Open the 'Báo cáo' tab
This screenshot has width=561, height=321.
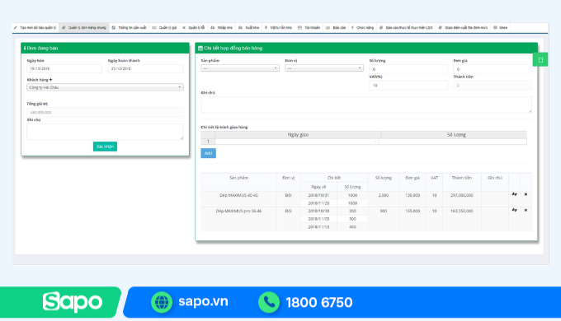point(336,27)
